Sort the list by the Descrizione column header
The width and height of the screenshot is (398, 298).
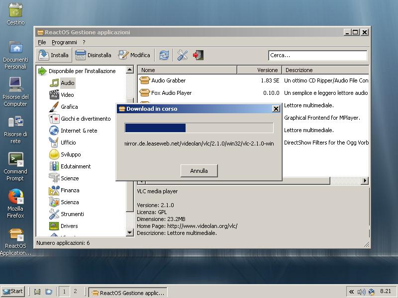pyautogui.click(x=325, y=70)
